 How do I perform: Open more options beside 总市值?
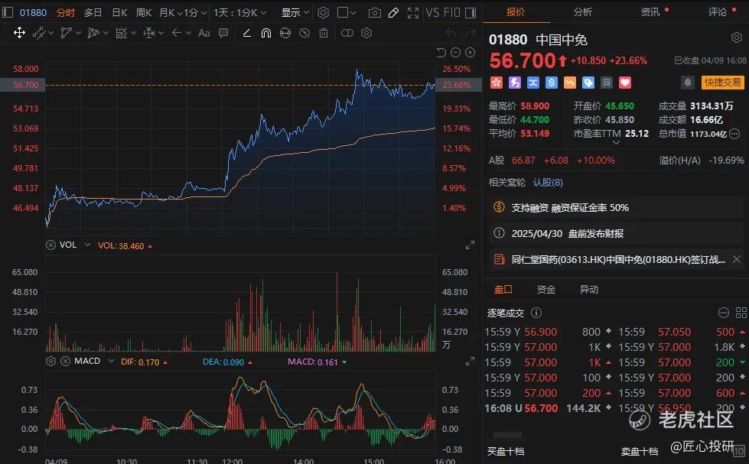pos(734,134)
